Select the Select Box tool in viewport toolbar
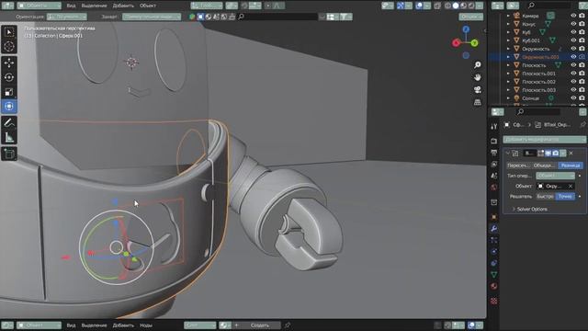The height and width of the screenshot is (331, 588). [x=9, y=32]
